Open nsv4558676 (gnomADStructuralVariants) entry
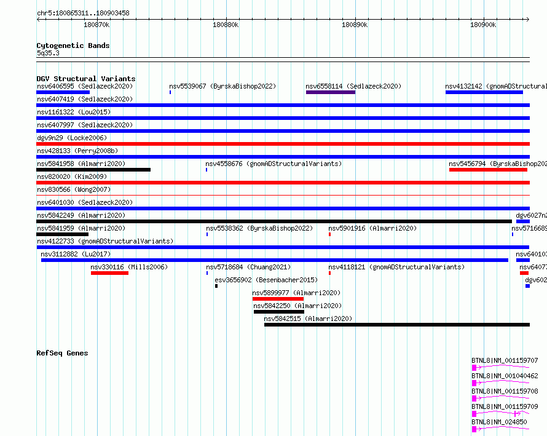Screen dimensions: 547x436 click(273, 164)
